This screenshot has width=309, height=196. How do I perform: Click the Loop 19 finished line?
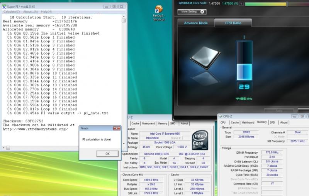42,109
